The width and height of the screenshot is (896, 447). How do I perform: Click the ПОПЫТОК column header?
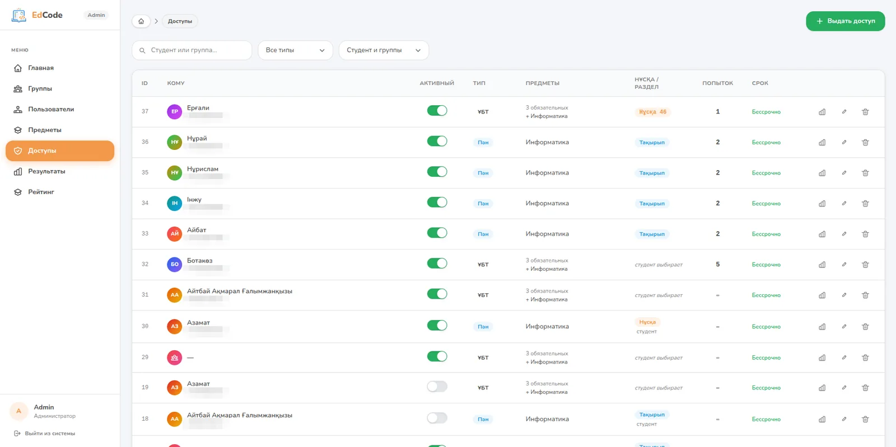pos(717,83)
